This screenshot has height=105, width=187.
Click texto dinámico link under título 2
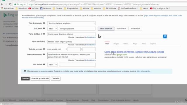tap(90, 45)
